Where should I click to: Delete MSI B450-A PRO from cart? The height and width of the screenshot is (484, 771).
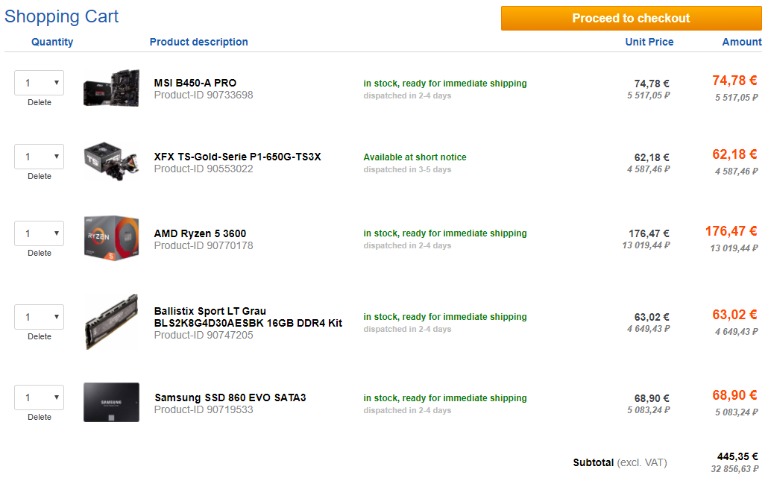(x=40, y=102)
